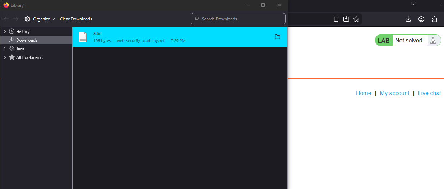
Task: Open the Live chat link
Action: pyautogui.click(x=429, y=93)
